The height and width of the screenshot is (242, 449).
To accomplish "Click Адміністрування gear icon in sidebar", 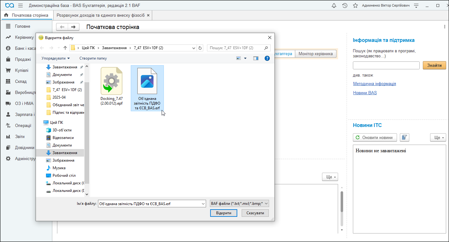I will click(x=9, y=159).
